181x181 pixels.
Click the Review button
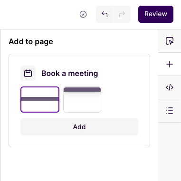click(x=156, y=14)
